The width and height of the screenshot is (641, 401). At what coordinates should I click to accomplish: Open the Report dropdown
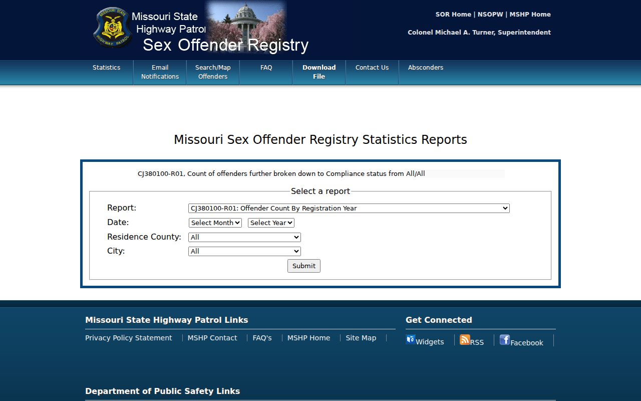point(349,208)
